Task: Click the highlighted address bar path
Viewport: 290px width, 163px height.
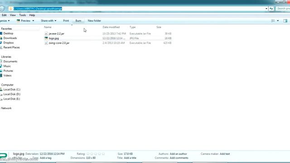Action: point(38,9)
